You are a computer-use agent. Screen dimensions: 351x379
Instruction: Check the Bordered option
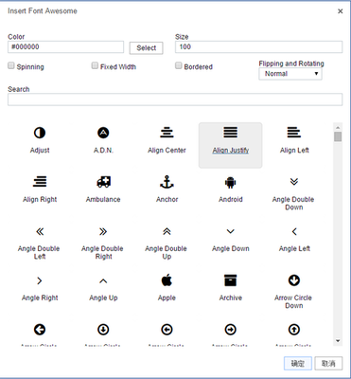[x=179, y=65]
